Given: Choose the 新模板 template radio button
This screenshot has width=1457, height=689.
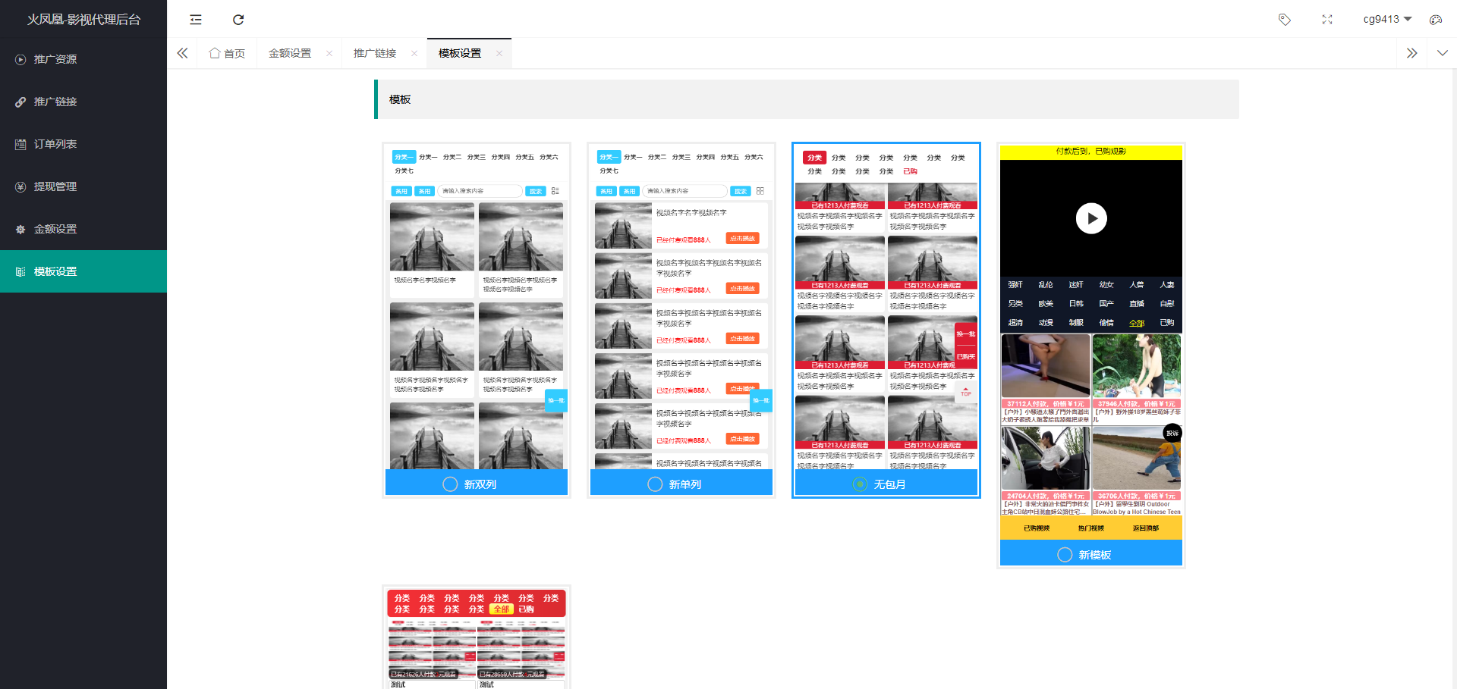Looking at the screenshot, I should tap(1065, 555).
